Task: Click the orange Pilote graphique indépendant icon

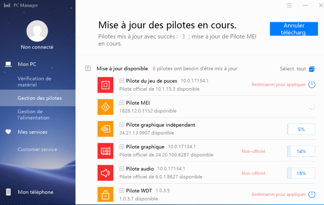Action: click(105, 129)
